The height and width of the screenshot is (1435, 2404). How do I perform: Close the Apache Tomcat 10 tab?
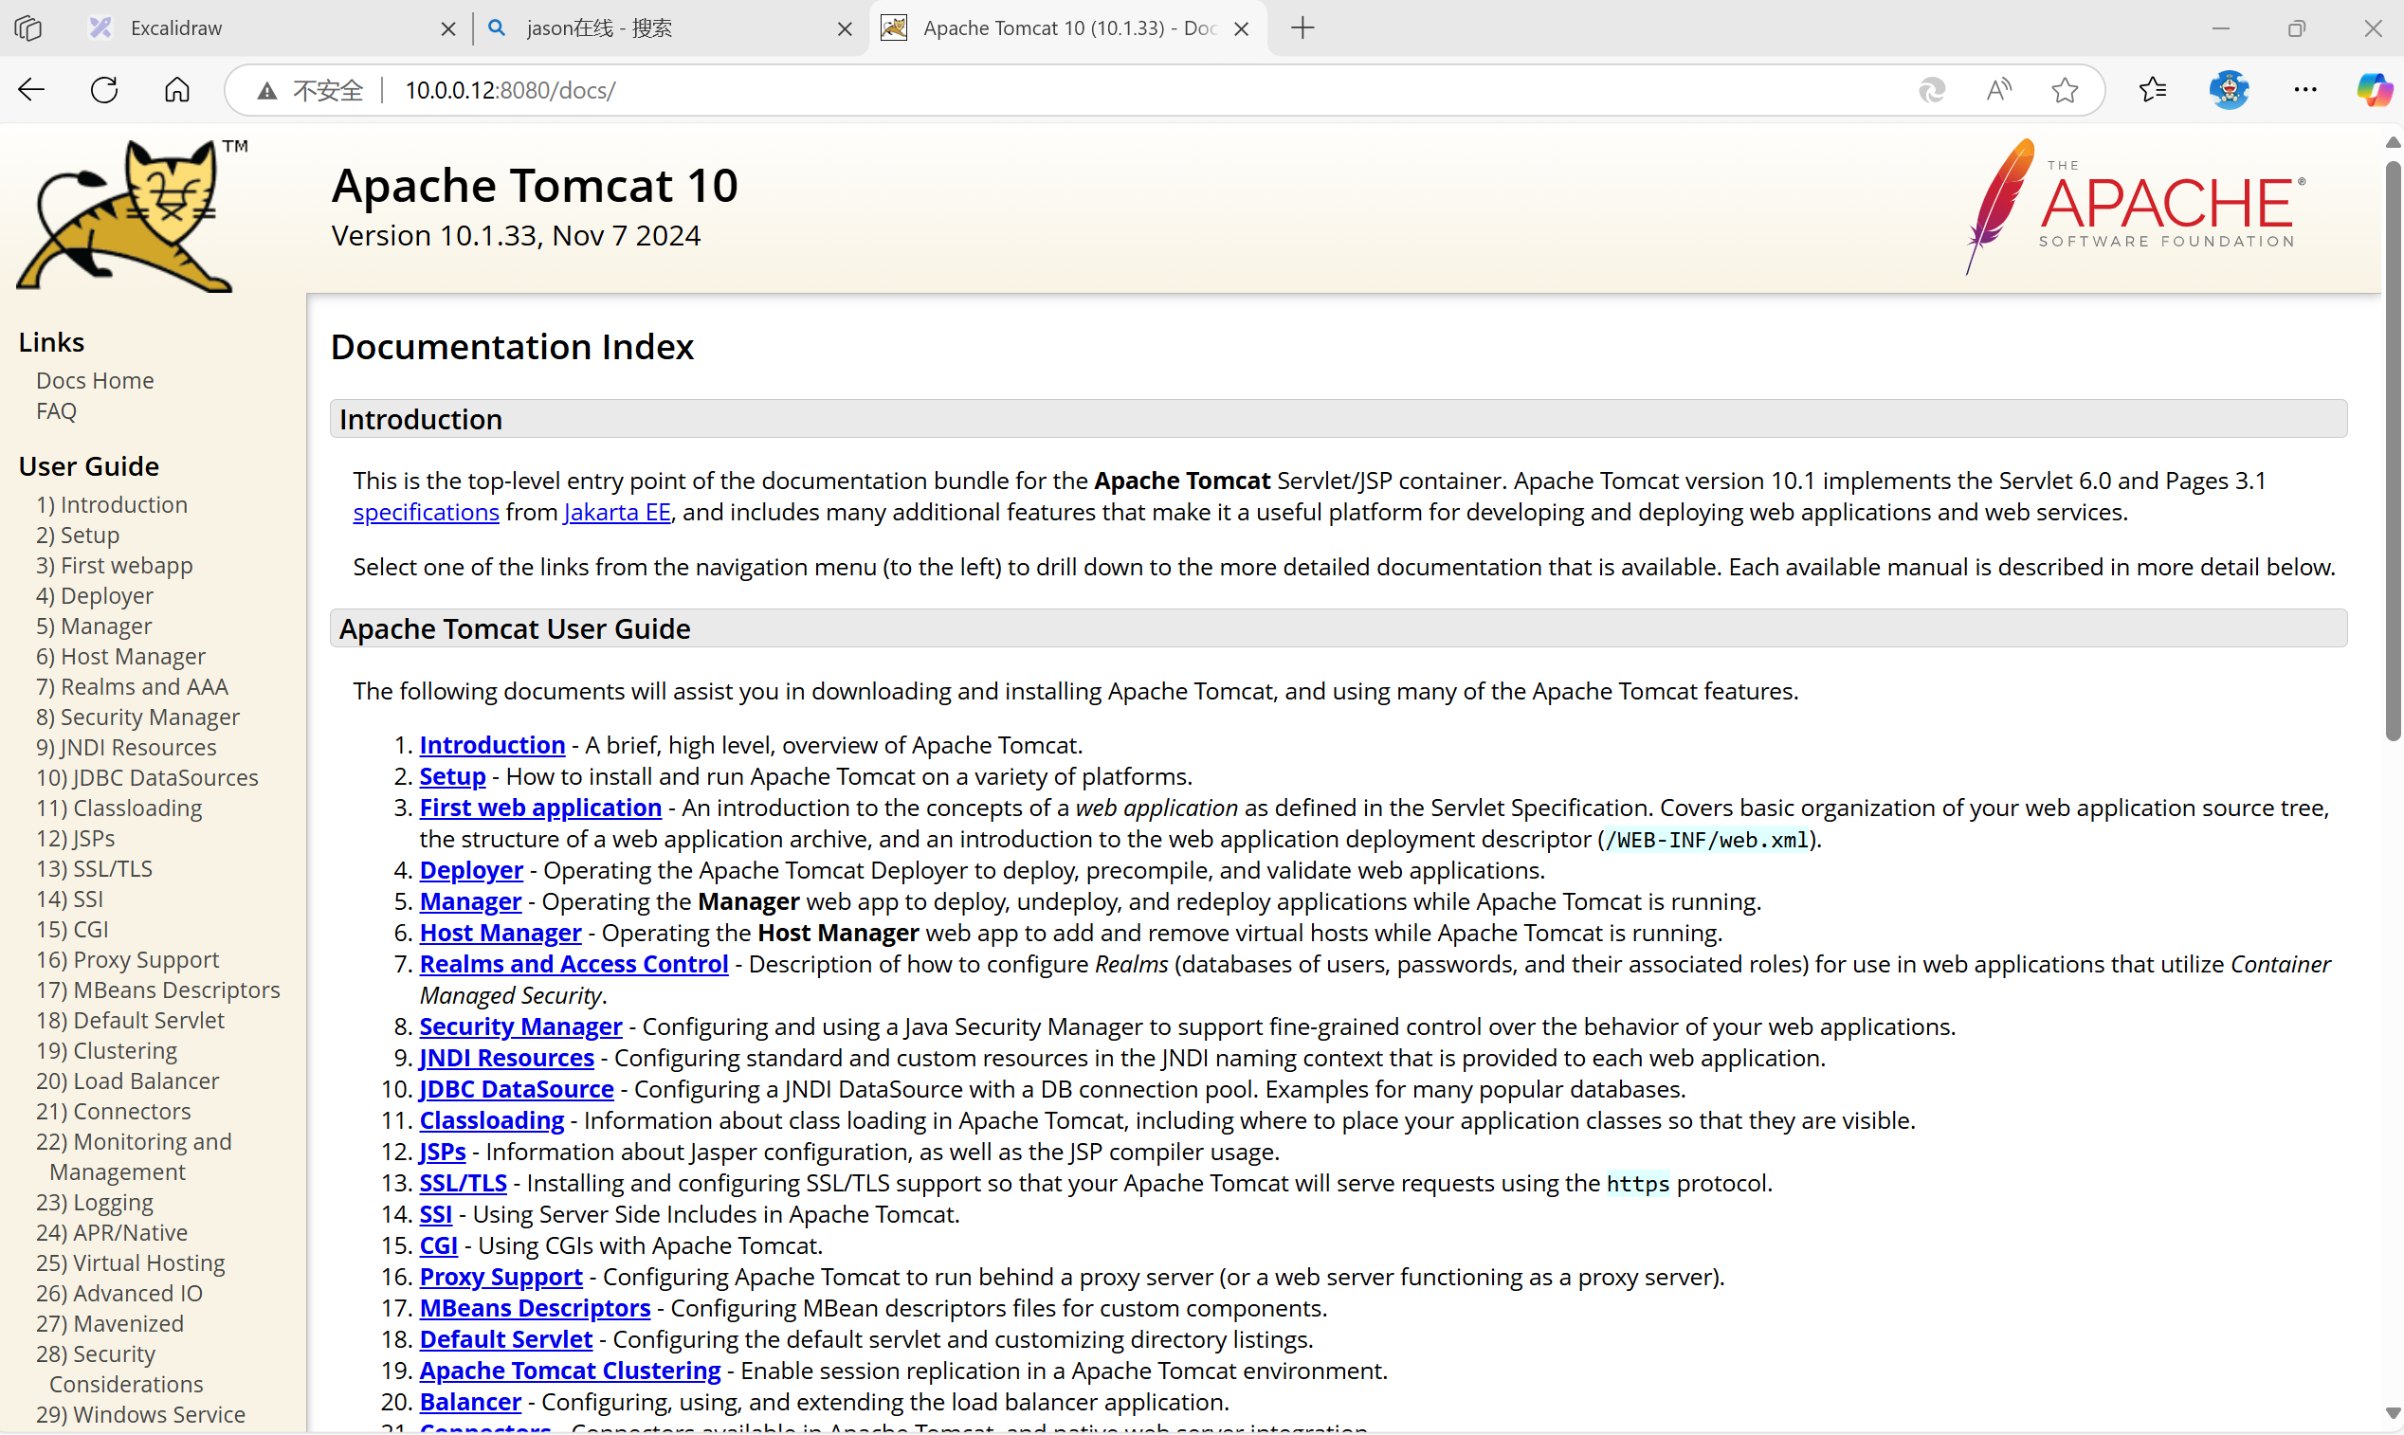[1242, 29]
